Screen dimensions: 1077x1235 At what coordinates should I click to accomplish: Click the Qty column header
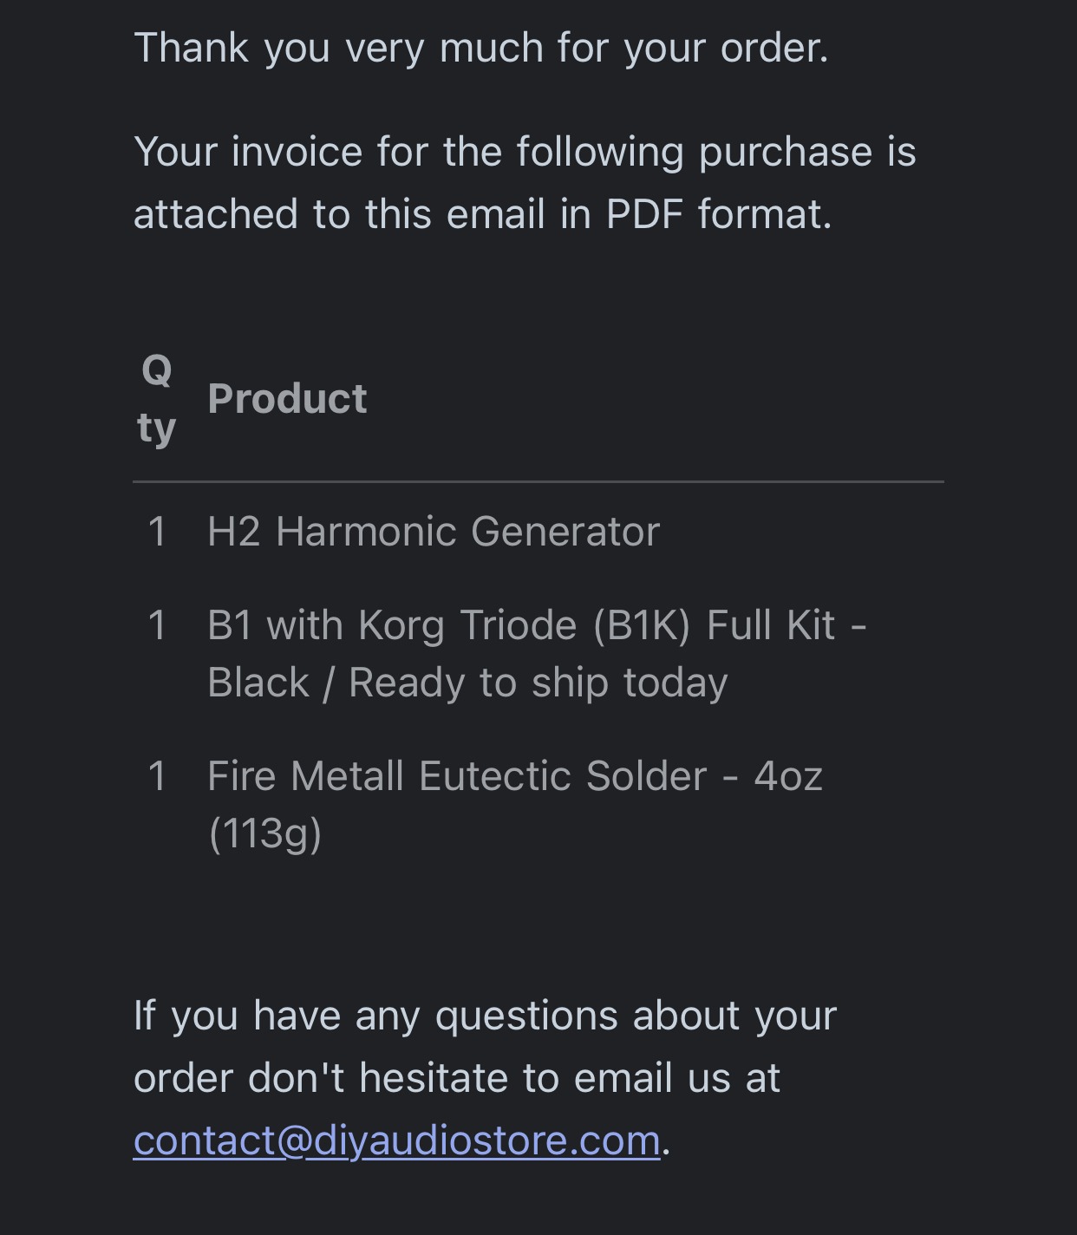[157, 399]
